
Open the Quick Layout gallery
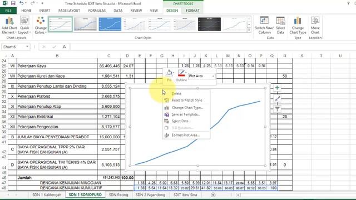[24, 26]
